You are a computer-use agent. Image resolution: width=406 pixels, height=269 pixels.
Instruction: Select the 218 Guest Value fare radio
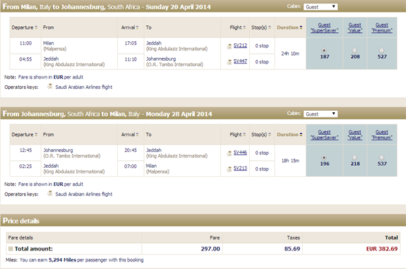pyautogui.click(x=354, y=158)
